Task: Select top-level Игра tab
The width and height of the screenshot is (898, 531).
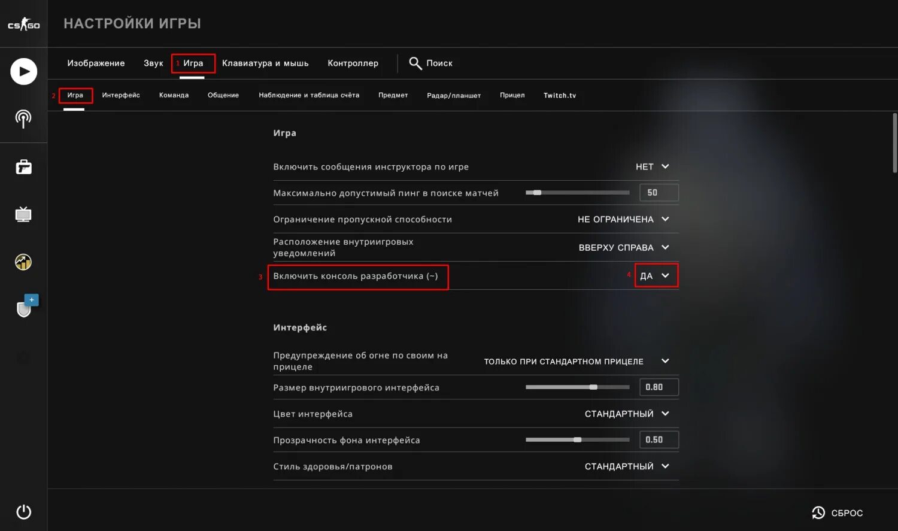Action: coord(193,63)
